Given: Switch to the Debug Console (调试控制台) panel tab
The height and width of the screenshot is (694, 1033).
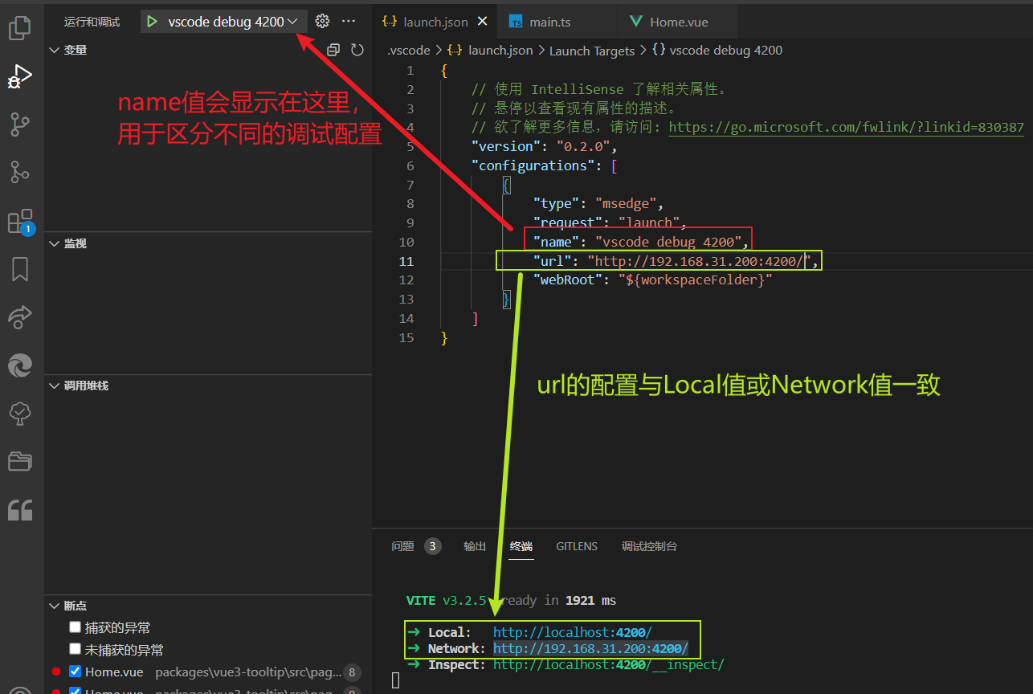Looking at the screenshot, I should (x=649, y=546).
